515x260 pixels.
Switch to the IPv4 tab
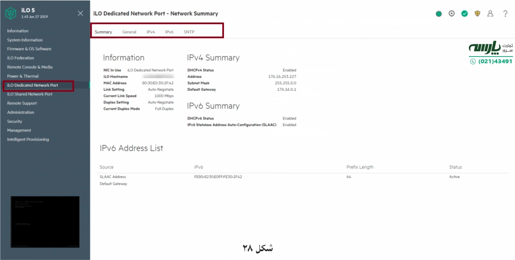click(x=151, y=32)
